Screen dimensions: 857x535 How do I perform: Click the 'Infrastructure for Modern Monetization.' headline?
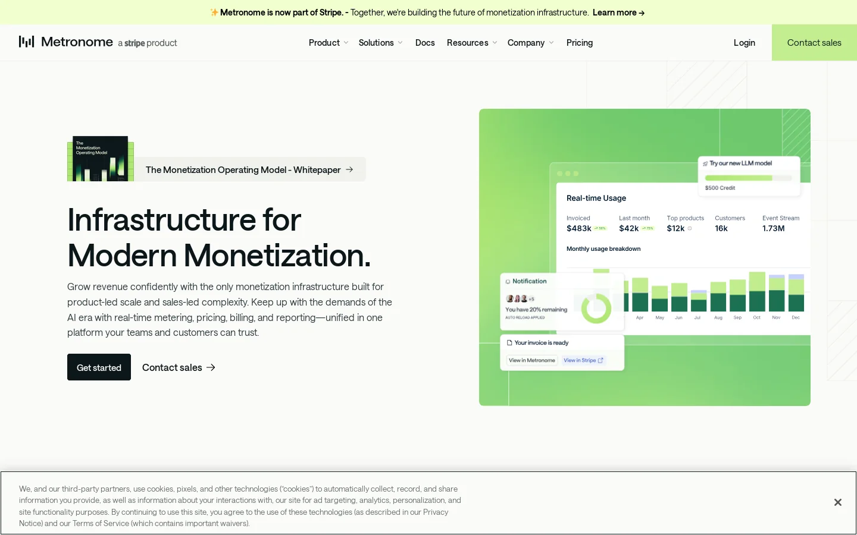pos(219,237)
